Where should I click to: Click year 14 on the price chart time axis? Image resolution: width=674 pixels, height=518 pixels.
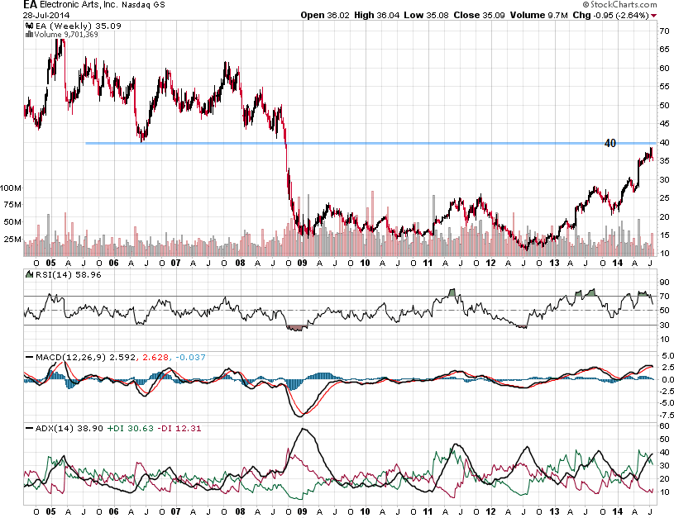(617, 263)
